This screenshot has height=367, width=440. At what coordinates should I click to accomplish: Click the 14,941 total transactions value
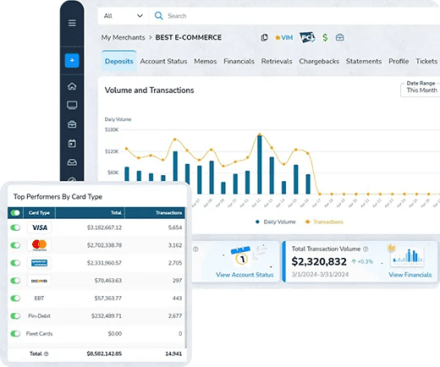[173, 353]
